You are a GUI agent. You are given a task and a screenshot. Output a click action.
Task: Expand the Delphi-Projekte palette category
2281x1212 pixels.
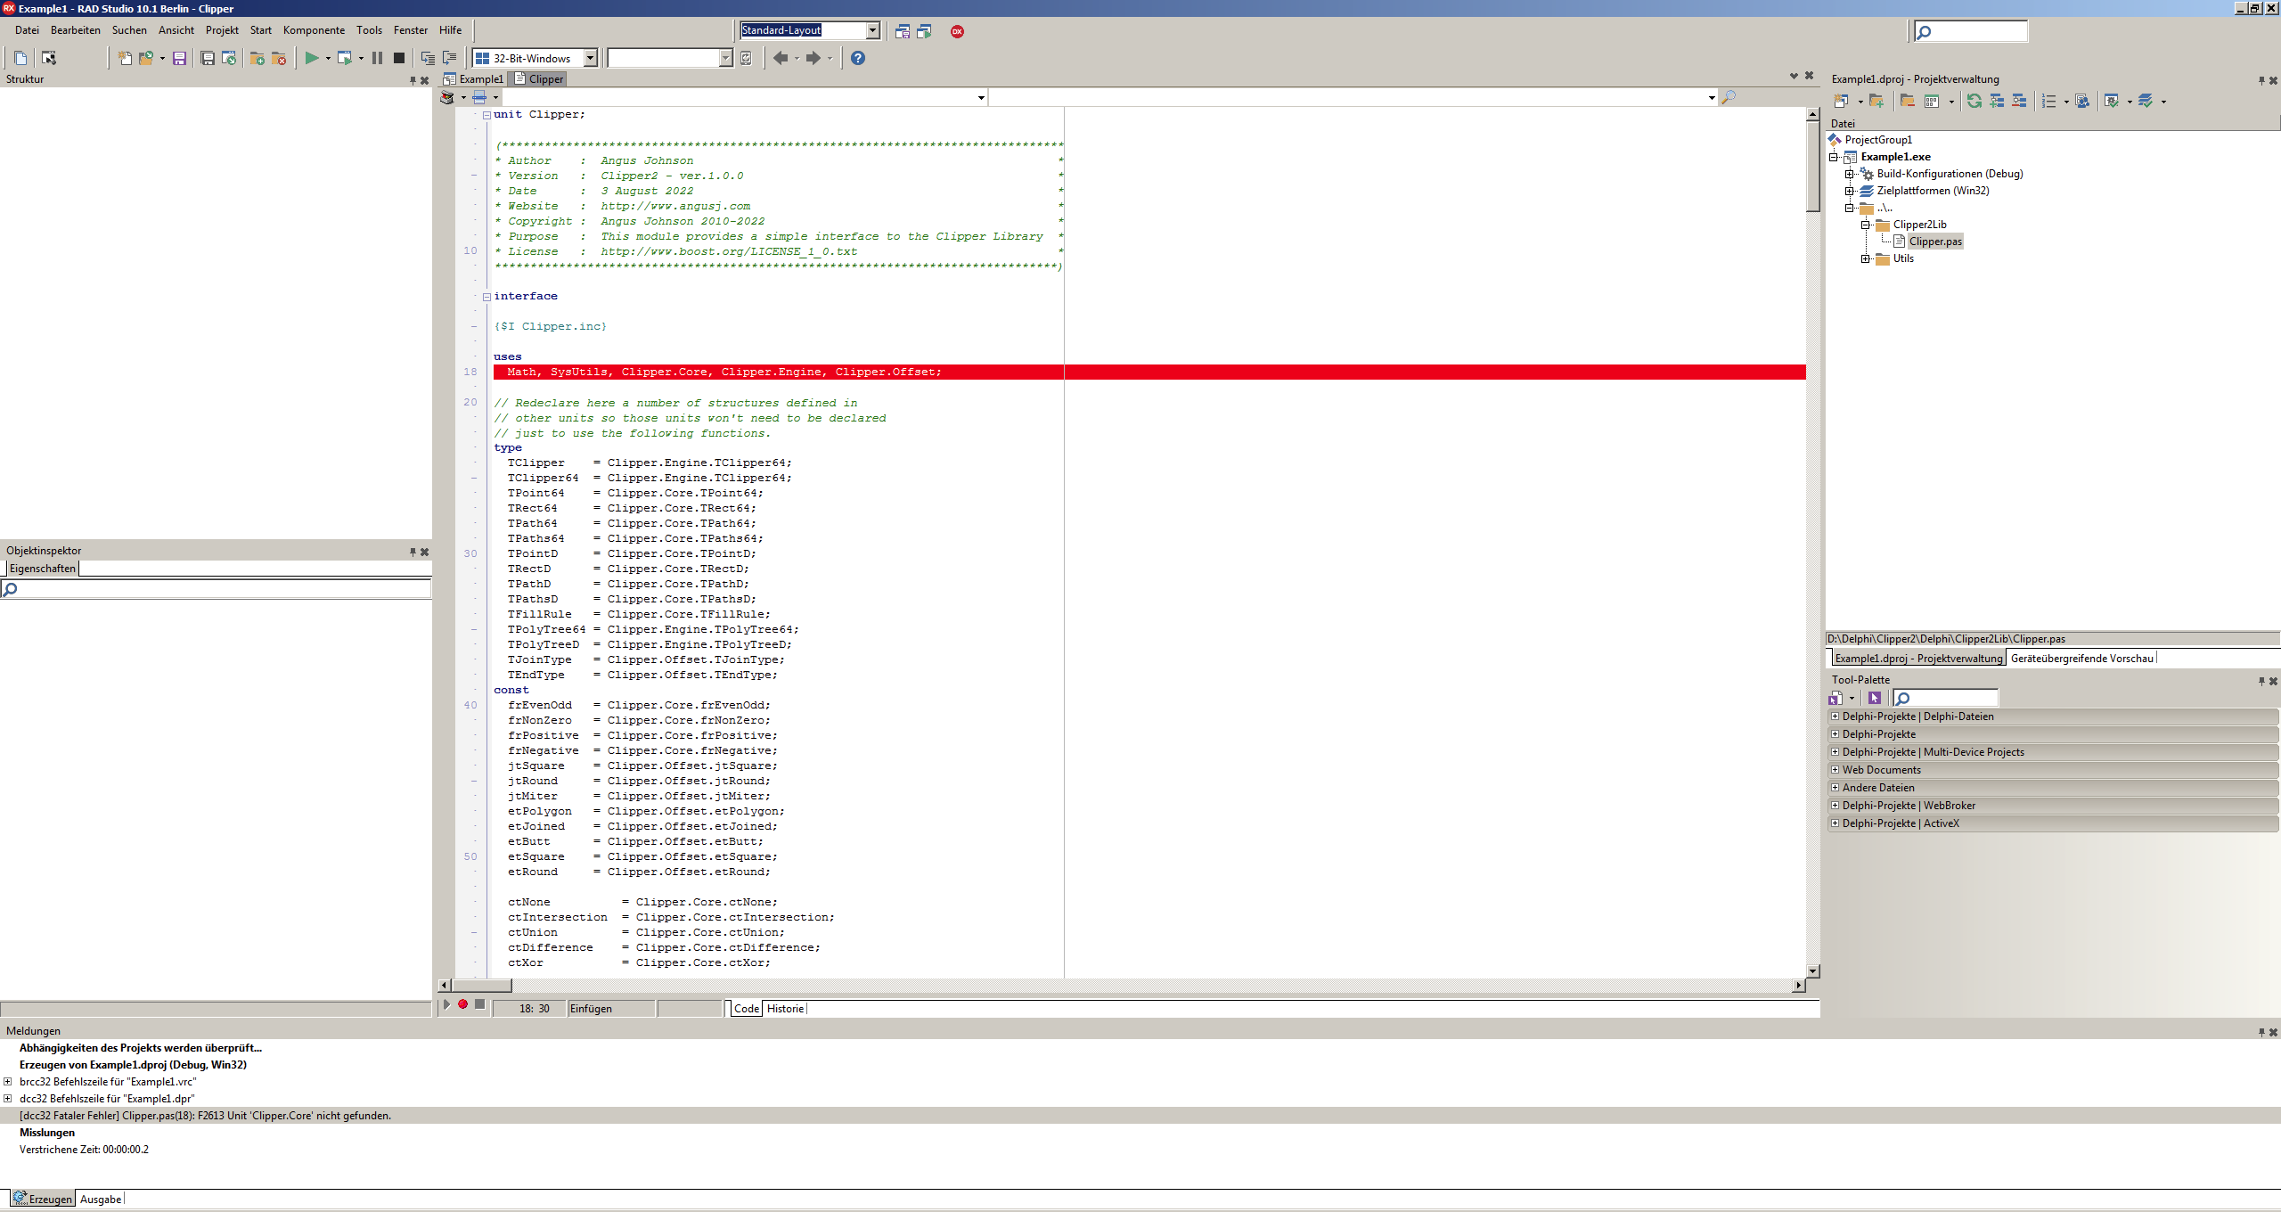[x=1835, y=733]
